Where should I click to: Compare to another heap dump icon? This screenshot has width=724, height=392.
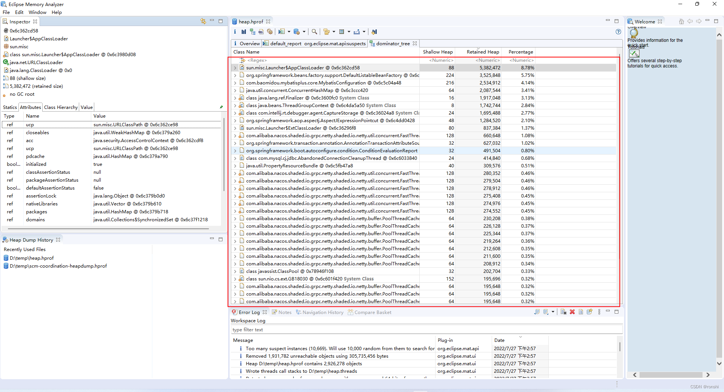pos(374,32)
